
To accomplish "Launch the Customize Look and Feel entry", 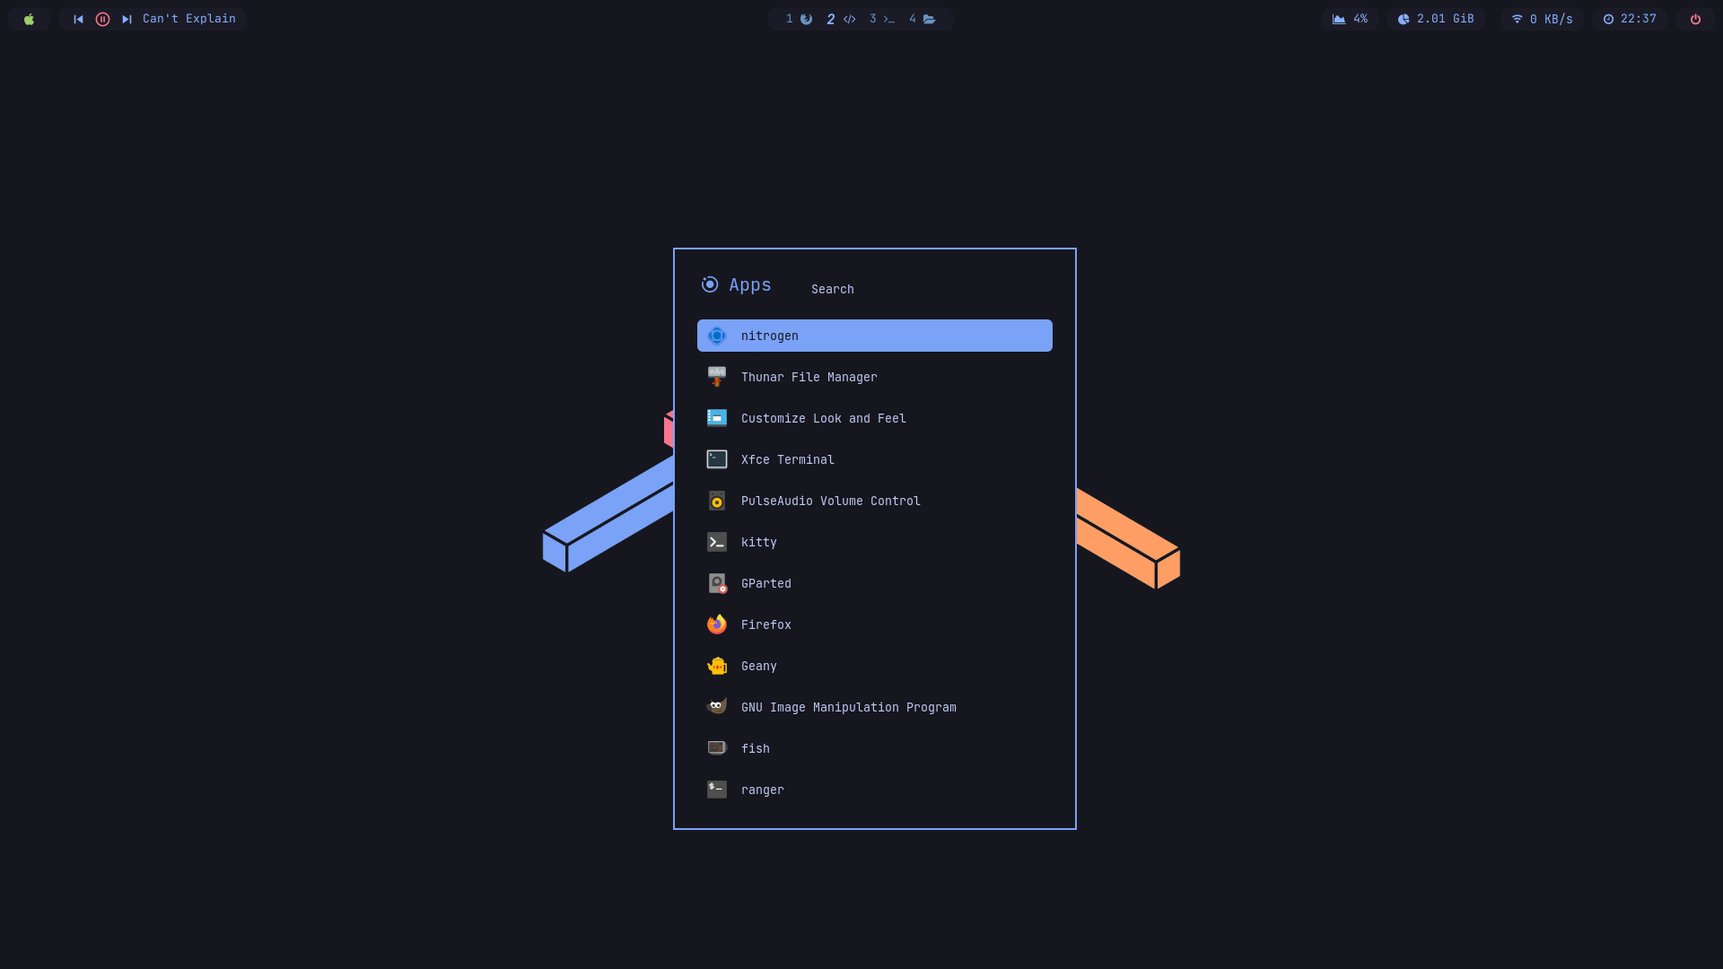I will tap(823, 417).
